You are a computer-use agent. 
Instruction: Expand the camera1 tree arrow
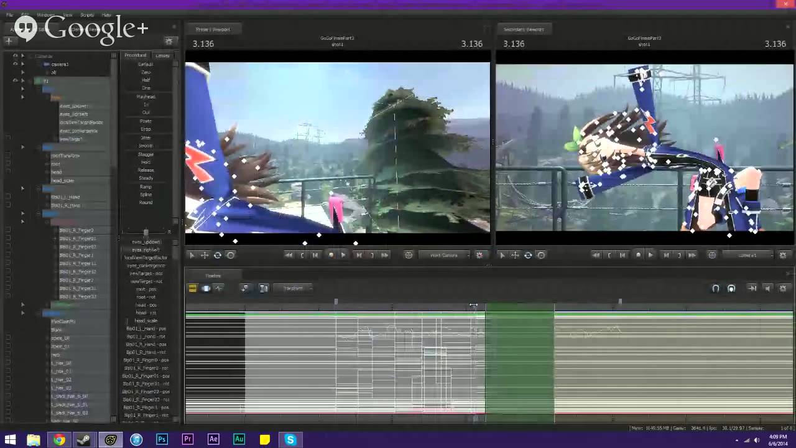point(23,64)
